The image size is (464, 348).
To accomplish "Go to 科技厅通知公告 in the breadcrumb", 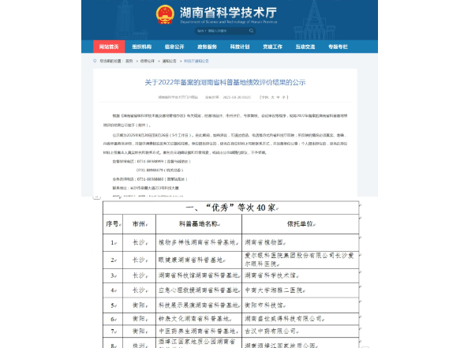I will (x=196, y=61).
